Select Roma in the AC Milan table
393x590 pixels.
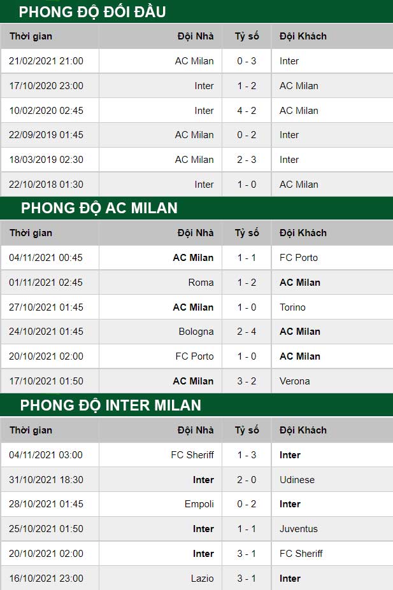[201, 283]
